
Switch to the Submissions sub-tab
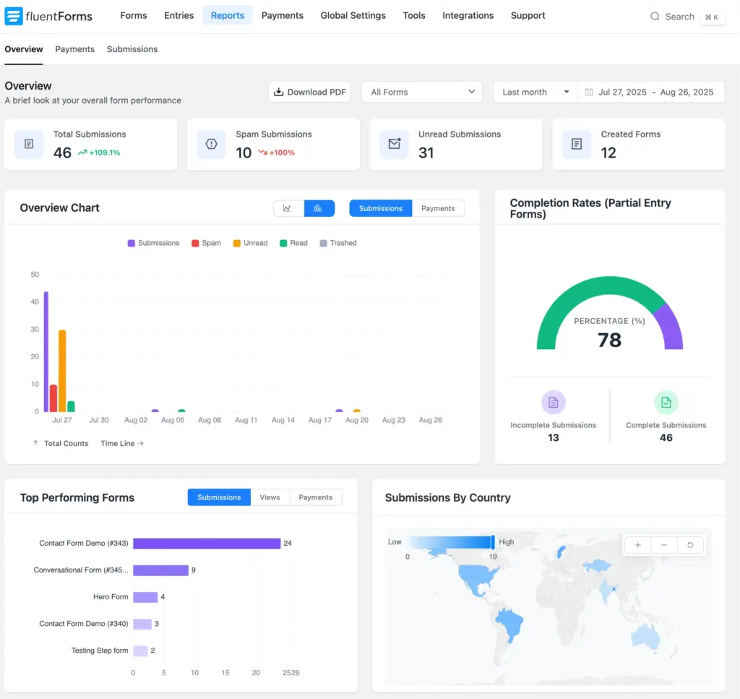tap(132, 49)
